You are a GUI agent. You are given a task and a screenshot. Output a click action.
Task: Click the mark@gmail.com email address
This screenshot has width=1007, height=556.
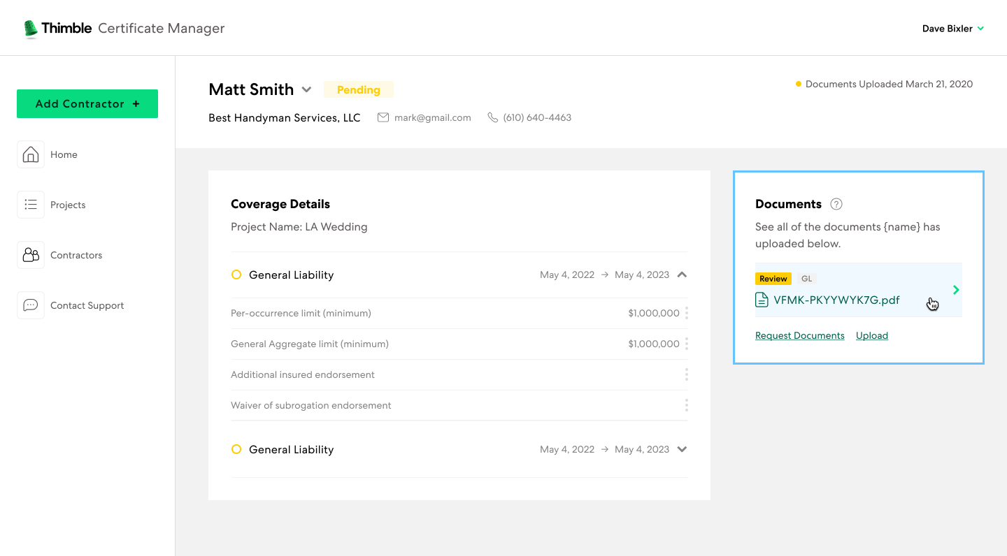(433, 118)
